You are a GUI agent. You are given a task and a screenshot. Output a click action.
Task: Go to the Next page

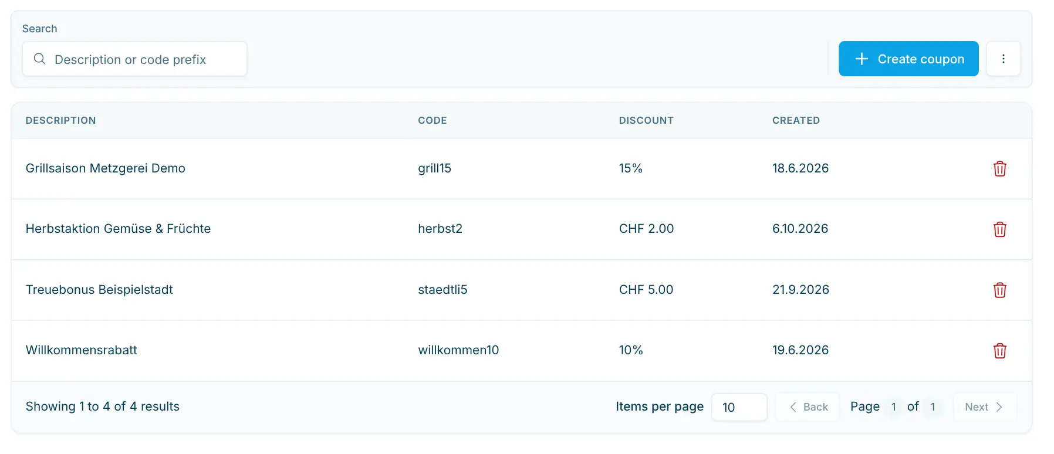pos(984,407)
